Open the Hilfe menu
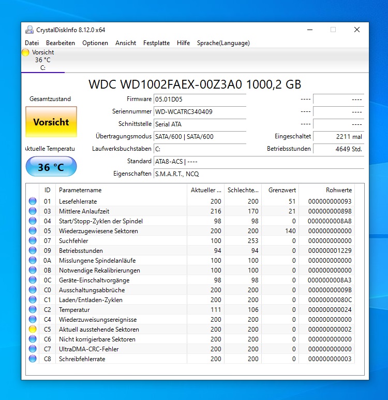 [x=184, y=43]
